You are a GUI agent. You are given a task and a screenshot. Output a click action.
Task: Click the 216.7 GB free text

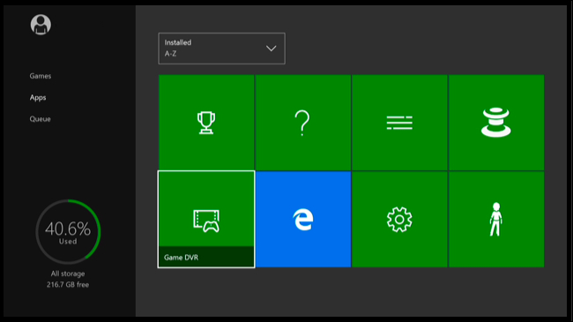click(x=68, y=285)
